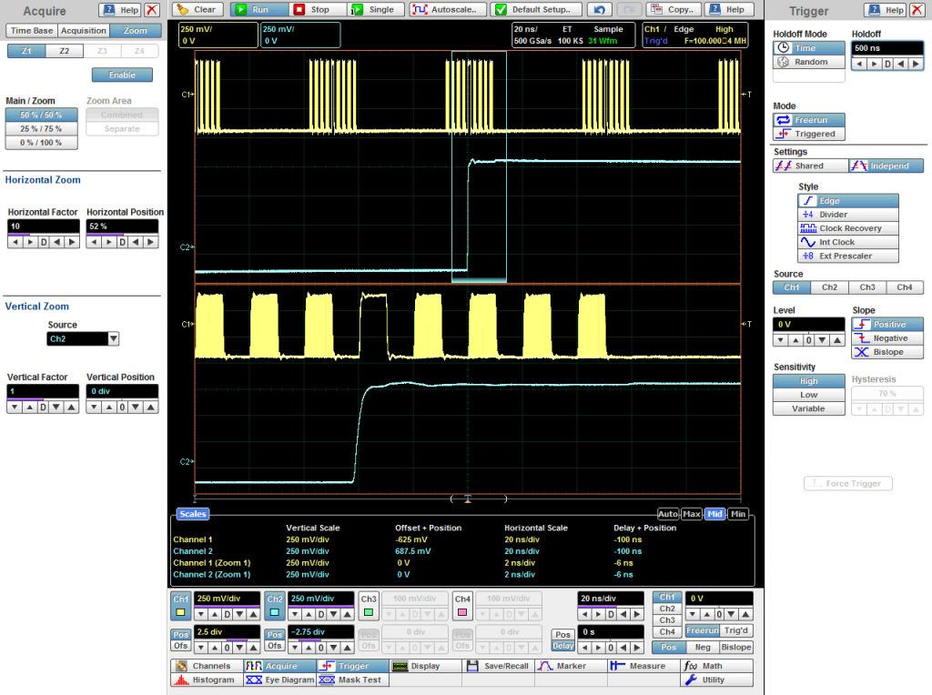The image size is (932, 695).
Task: Switch to the Time Base tab
Action: [31, 31]
